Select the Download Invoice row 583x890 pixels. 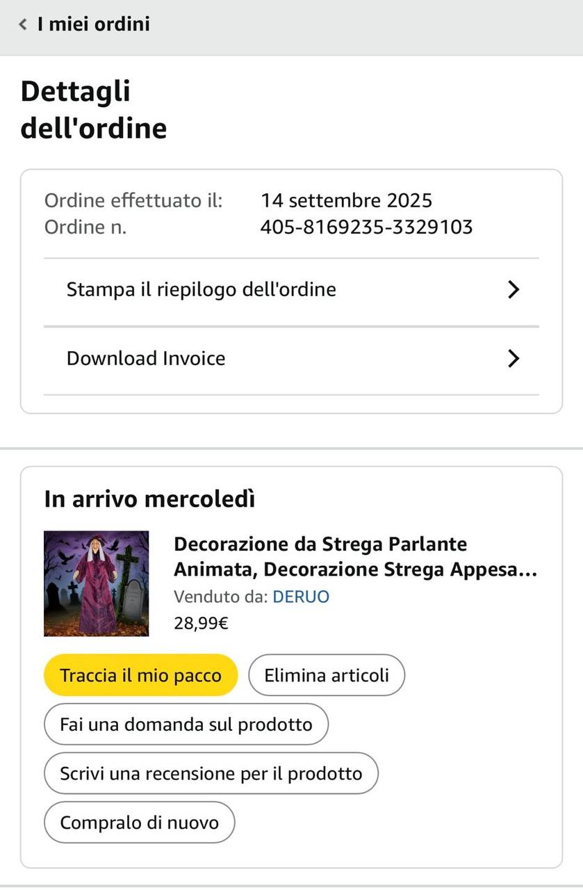click(146, 359)
